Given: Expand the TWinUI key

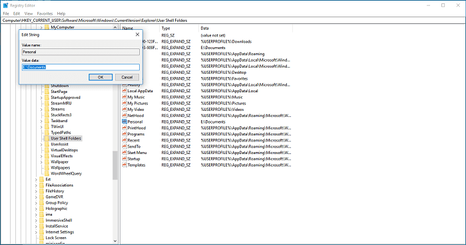Looking at the screenshot, I should 41,127.
